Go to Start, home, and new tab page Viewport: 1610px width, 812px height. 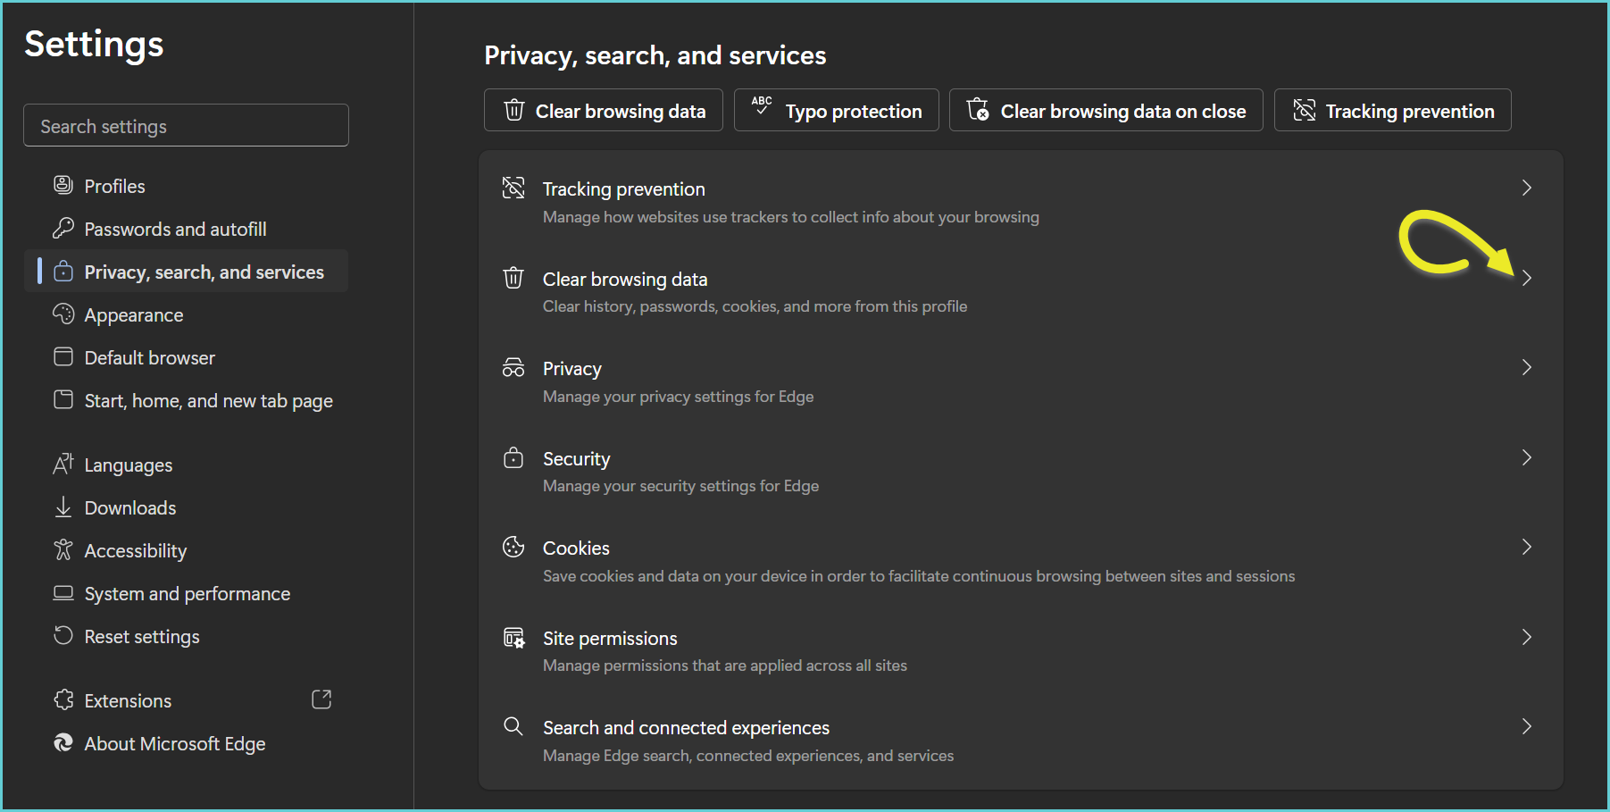tap(186, 399)
